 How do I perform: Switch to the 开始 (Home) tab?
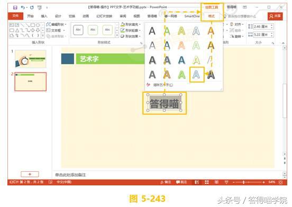click(x=30, y=16)
